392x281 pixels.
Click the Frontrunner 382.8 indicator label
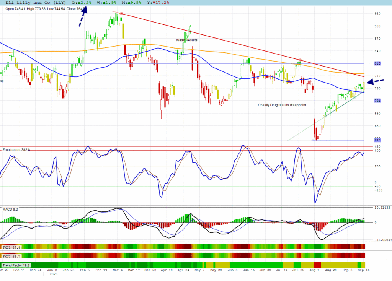click(16, 150)
